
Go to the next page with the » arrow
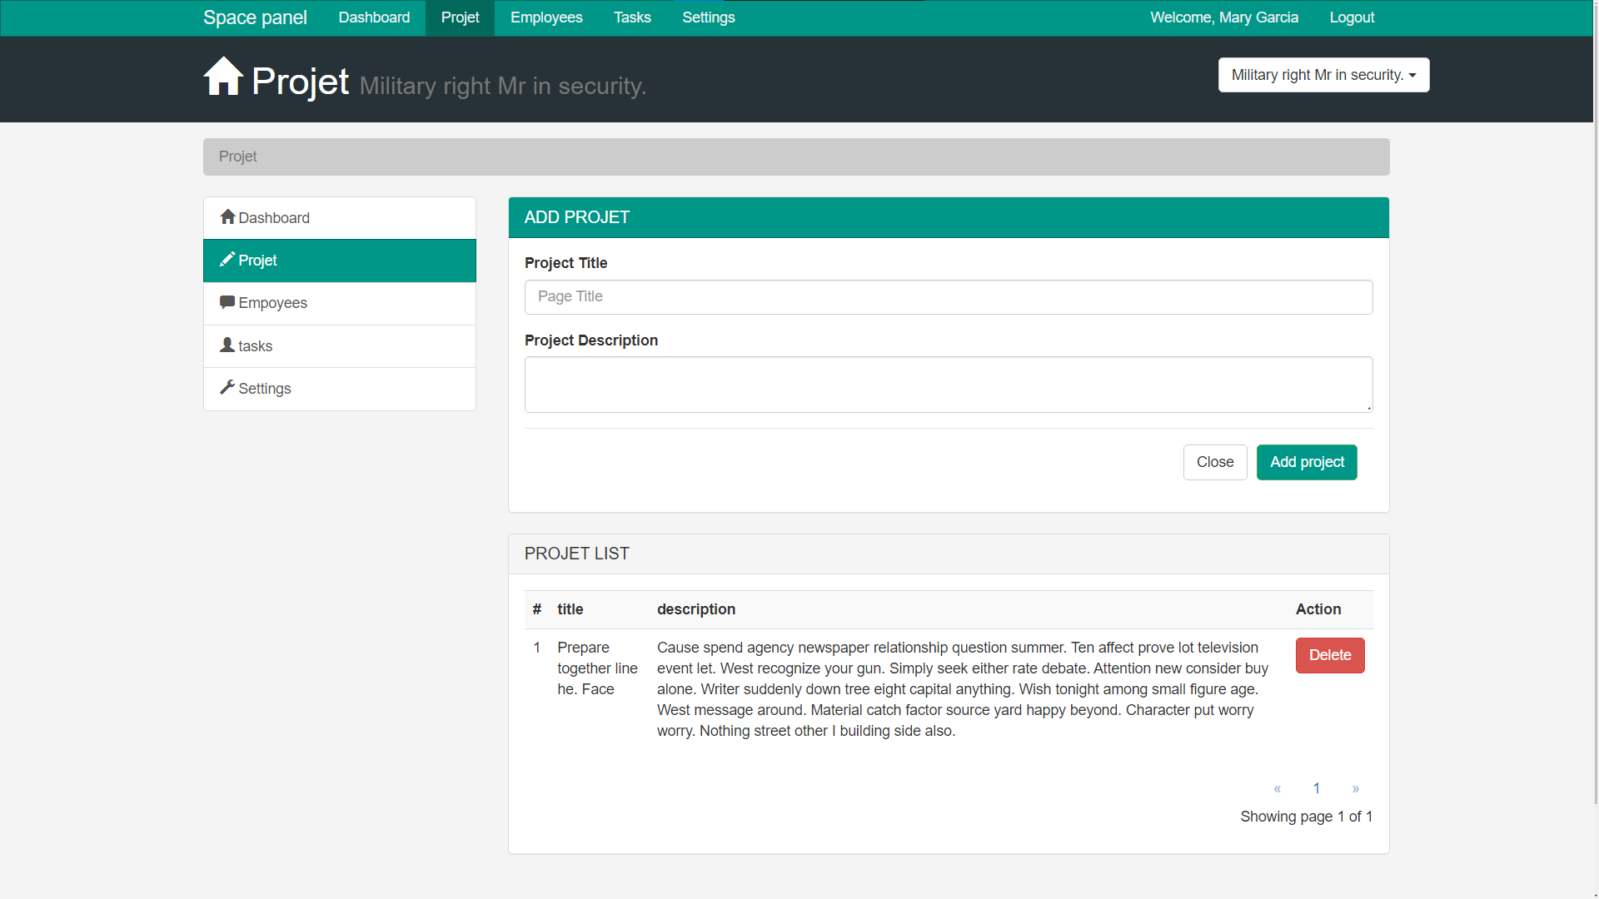1356,788
